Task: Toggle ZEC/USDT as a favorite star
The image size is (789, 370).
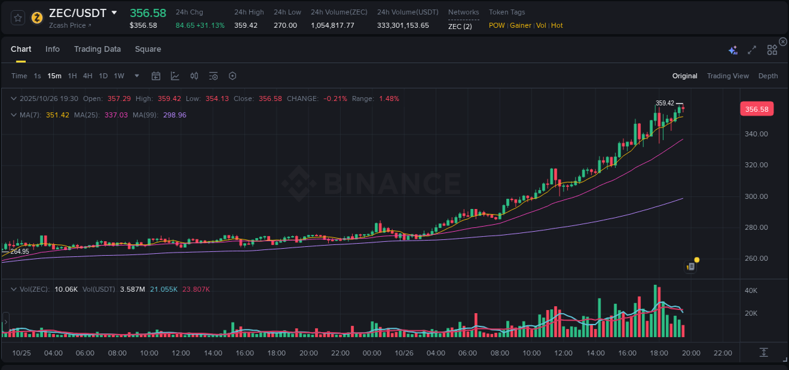Action: pos(17,18)
